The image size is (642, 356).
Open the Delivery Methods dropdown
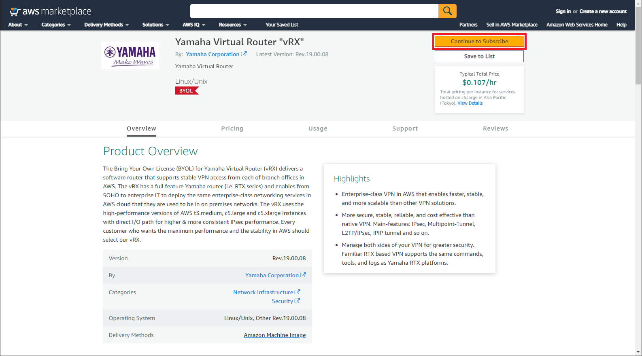(x=106, y=25)
